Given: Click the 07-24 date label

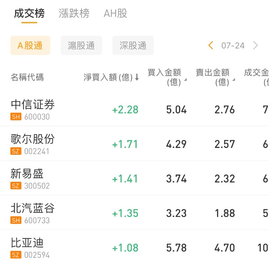Looking at the screenshot, I should coord(233,46).
